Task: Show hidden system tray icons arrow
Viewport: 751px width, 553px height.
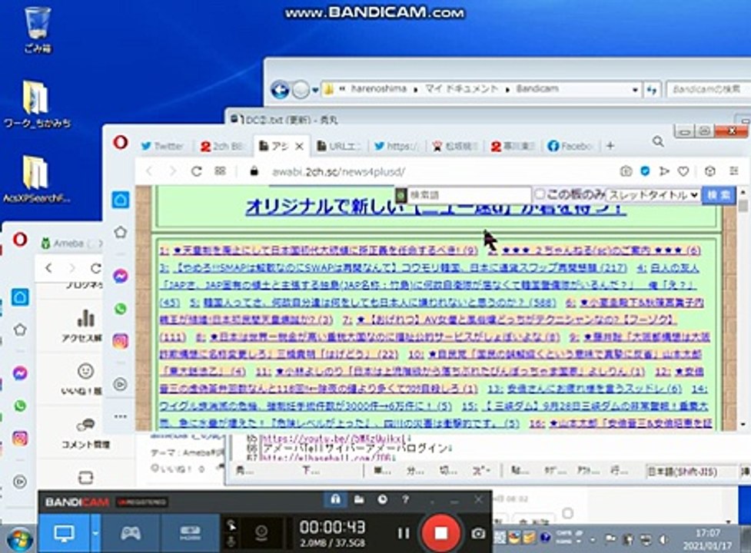Action: [593, 540]
